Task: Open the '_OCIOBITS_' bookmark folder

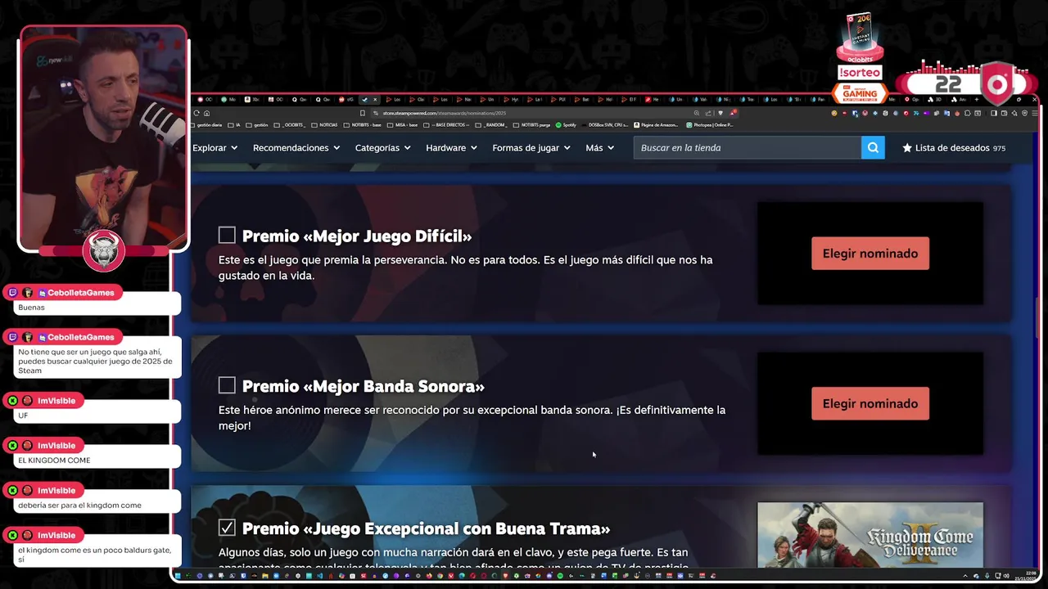Action: [x=290, y=125]
